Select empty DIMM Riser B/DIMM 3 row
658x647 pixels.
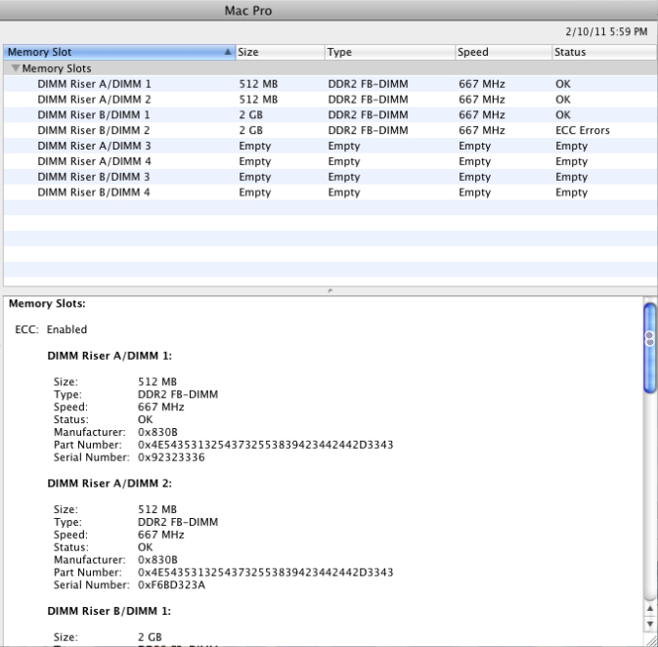coord(329,177)
